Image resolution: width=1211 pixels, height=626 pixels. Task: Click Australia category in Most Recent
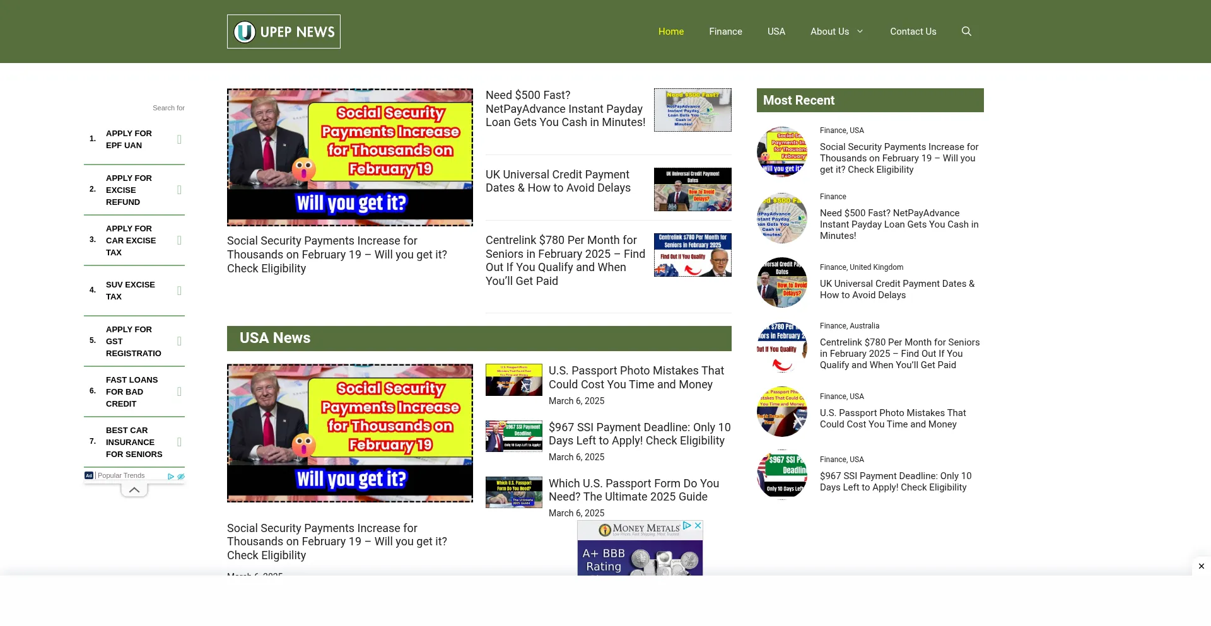(x=864, y=326)
